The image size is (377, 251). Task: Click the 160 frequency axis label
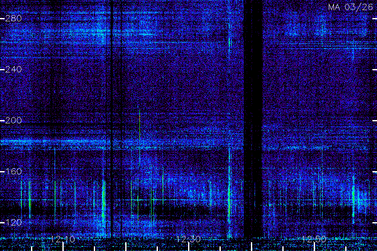coord(13,172)
